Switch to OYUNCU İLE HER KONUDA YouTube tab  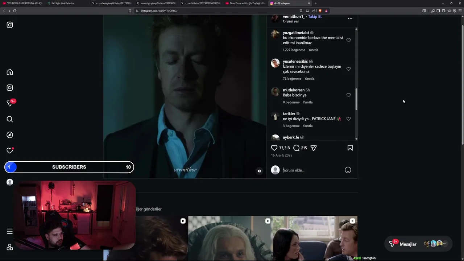(x=22, y=3)
